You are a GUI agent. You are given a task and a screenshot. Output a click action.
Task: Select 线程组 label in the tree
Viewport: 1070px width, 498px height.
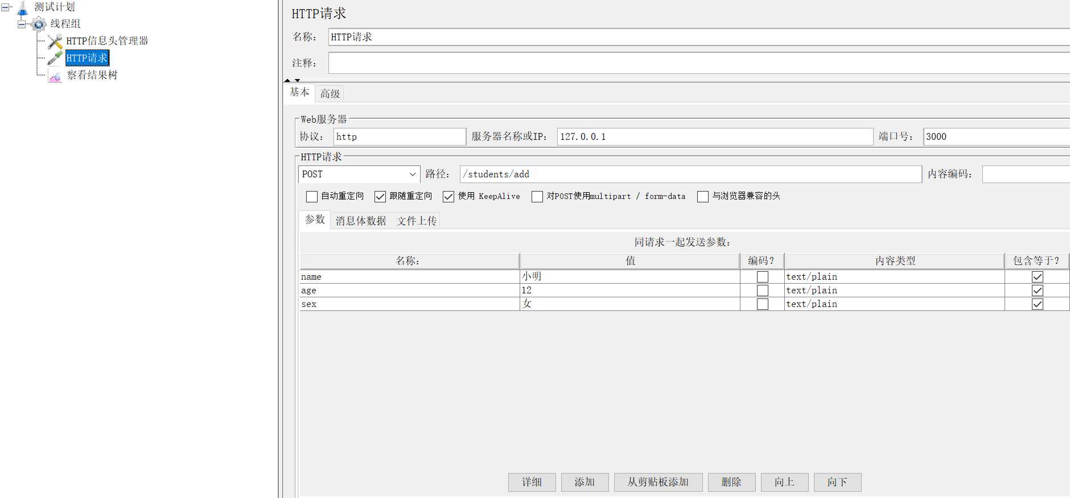click(x=65, y=24)
